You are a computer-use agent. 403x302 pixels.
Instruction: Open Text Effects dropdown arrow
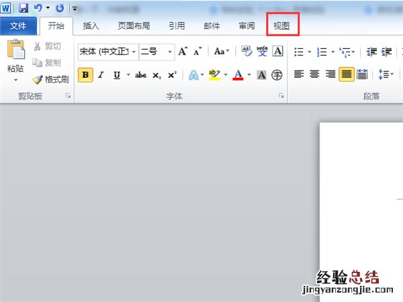pos(202,75)
